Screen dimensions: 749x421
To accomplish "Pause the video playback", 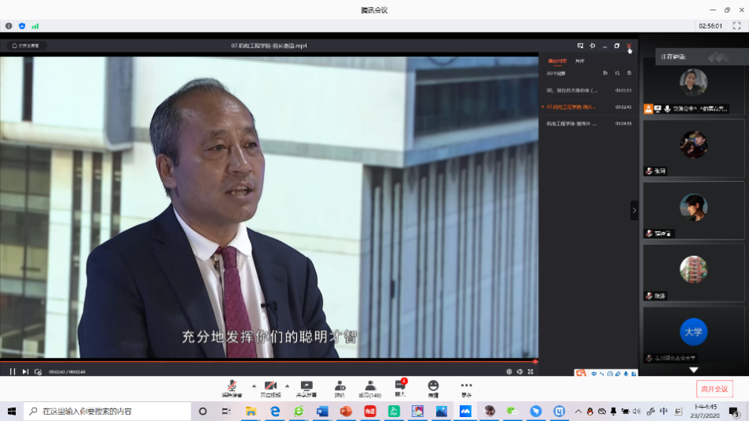I will pos(13,371).
